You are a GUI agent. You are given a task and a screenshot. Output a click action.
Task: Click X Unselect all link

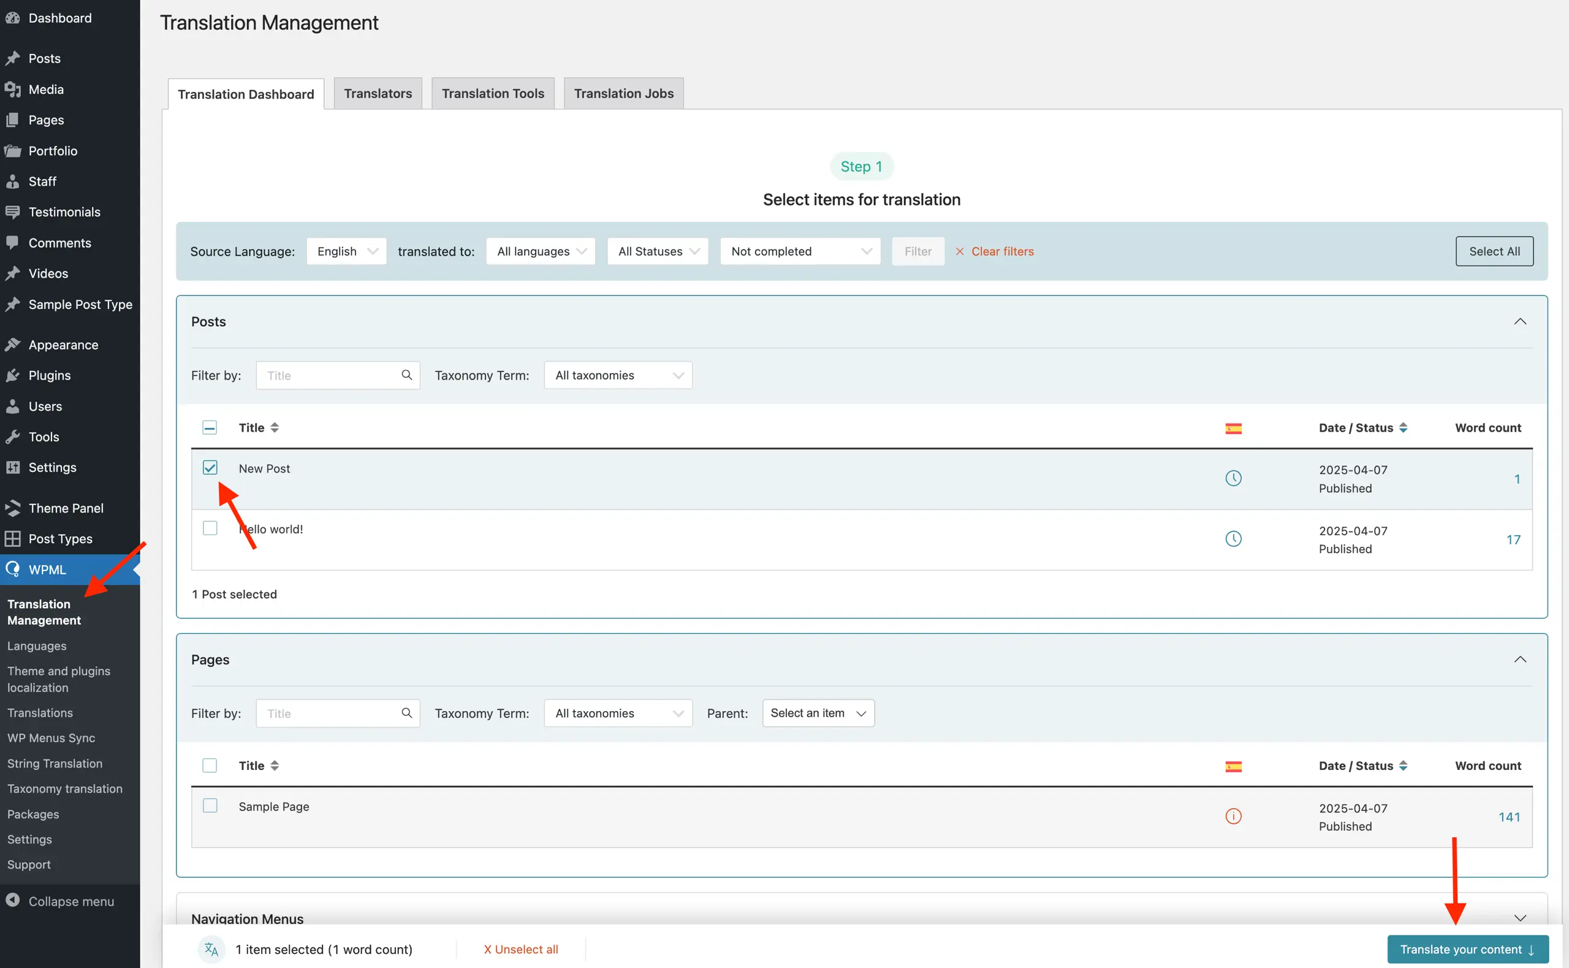point(520,949)
